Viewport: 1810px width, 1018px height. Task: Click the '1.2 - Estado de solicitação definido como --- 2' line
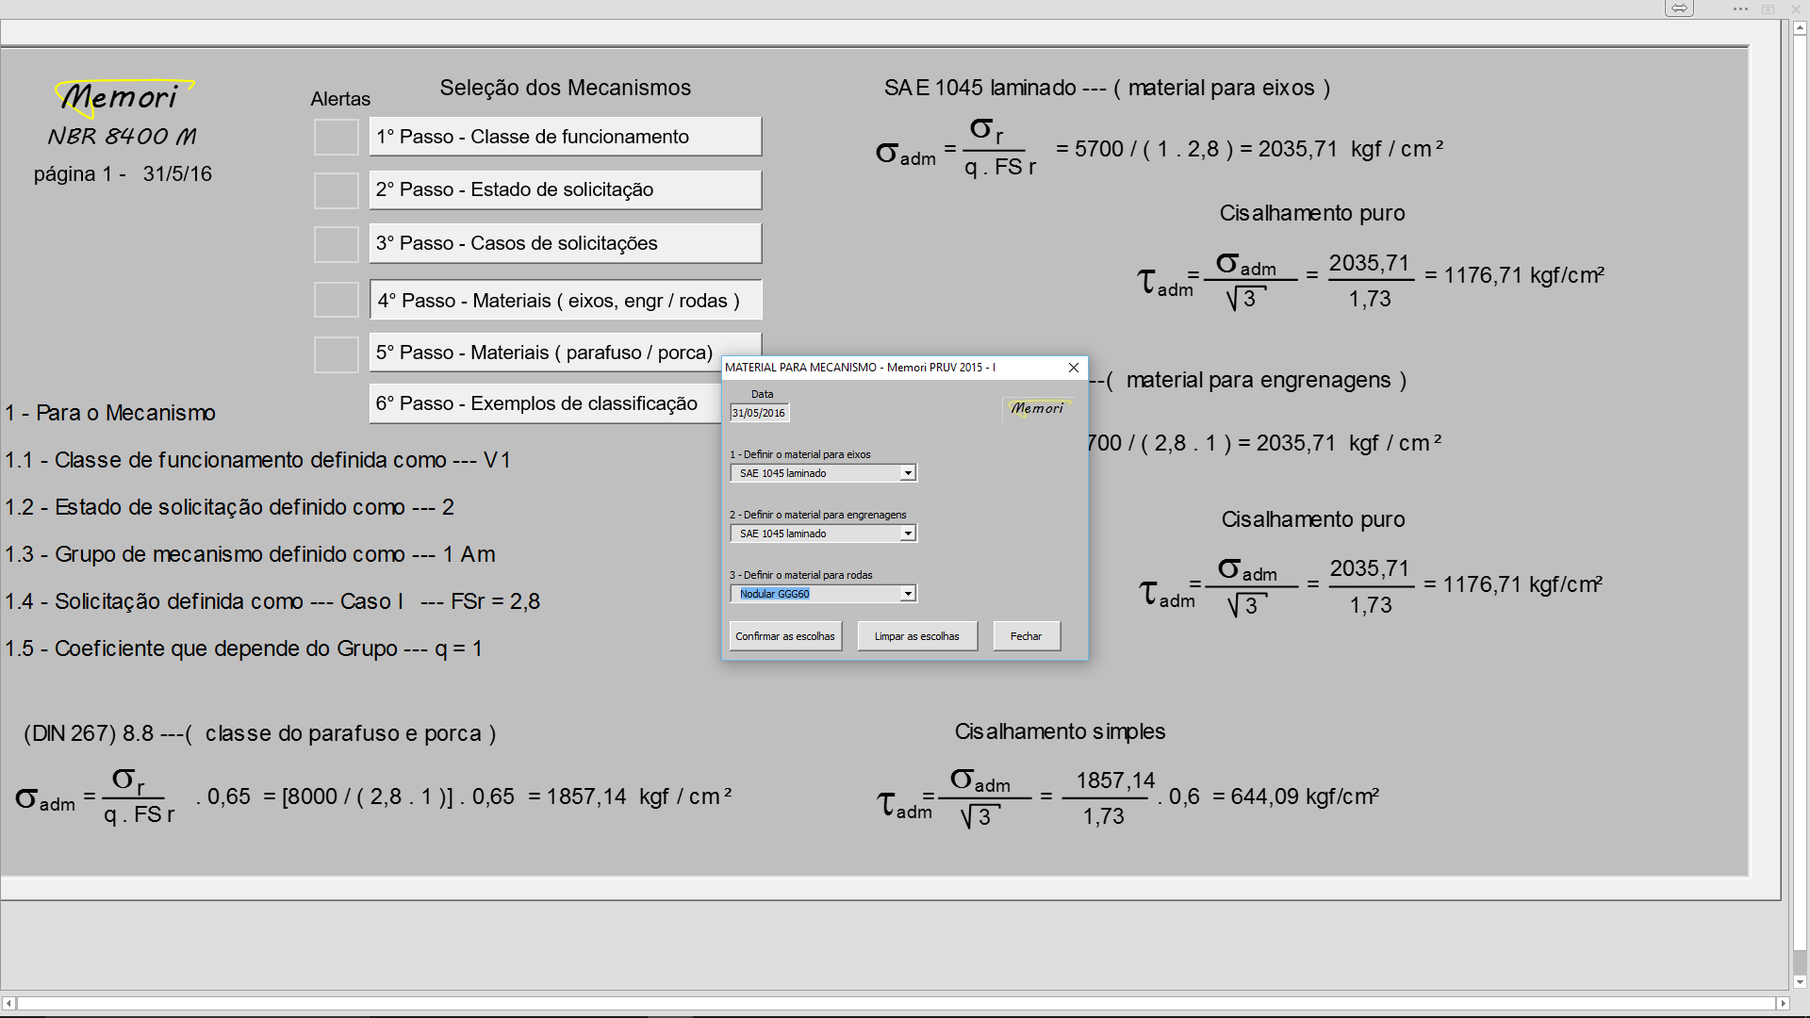[x=229, y=507]
